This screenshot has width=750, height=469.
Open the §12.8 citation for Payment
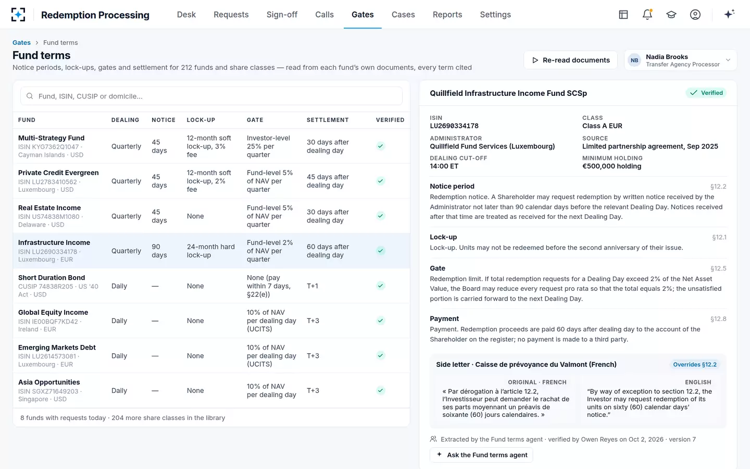tap(718, 319)
